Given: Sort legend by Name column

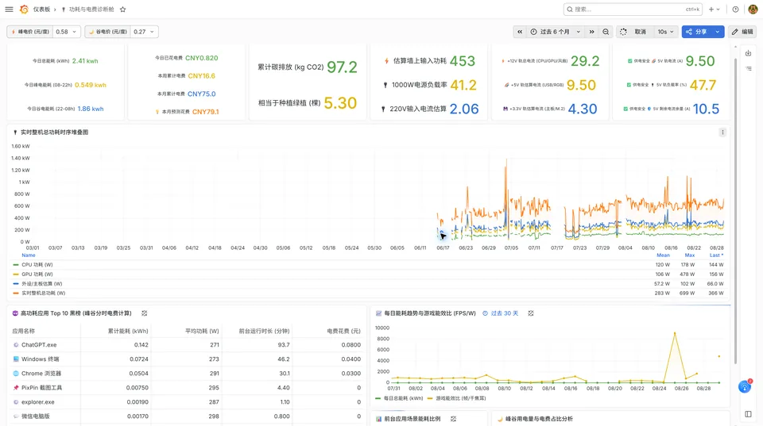Looking at the screenshot, I should [x=29, y=255].
